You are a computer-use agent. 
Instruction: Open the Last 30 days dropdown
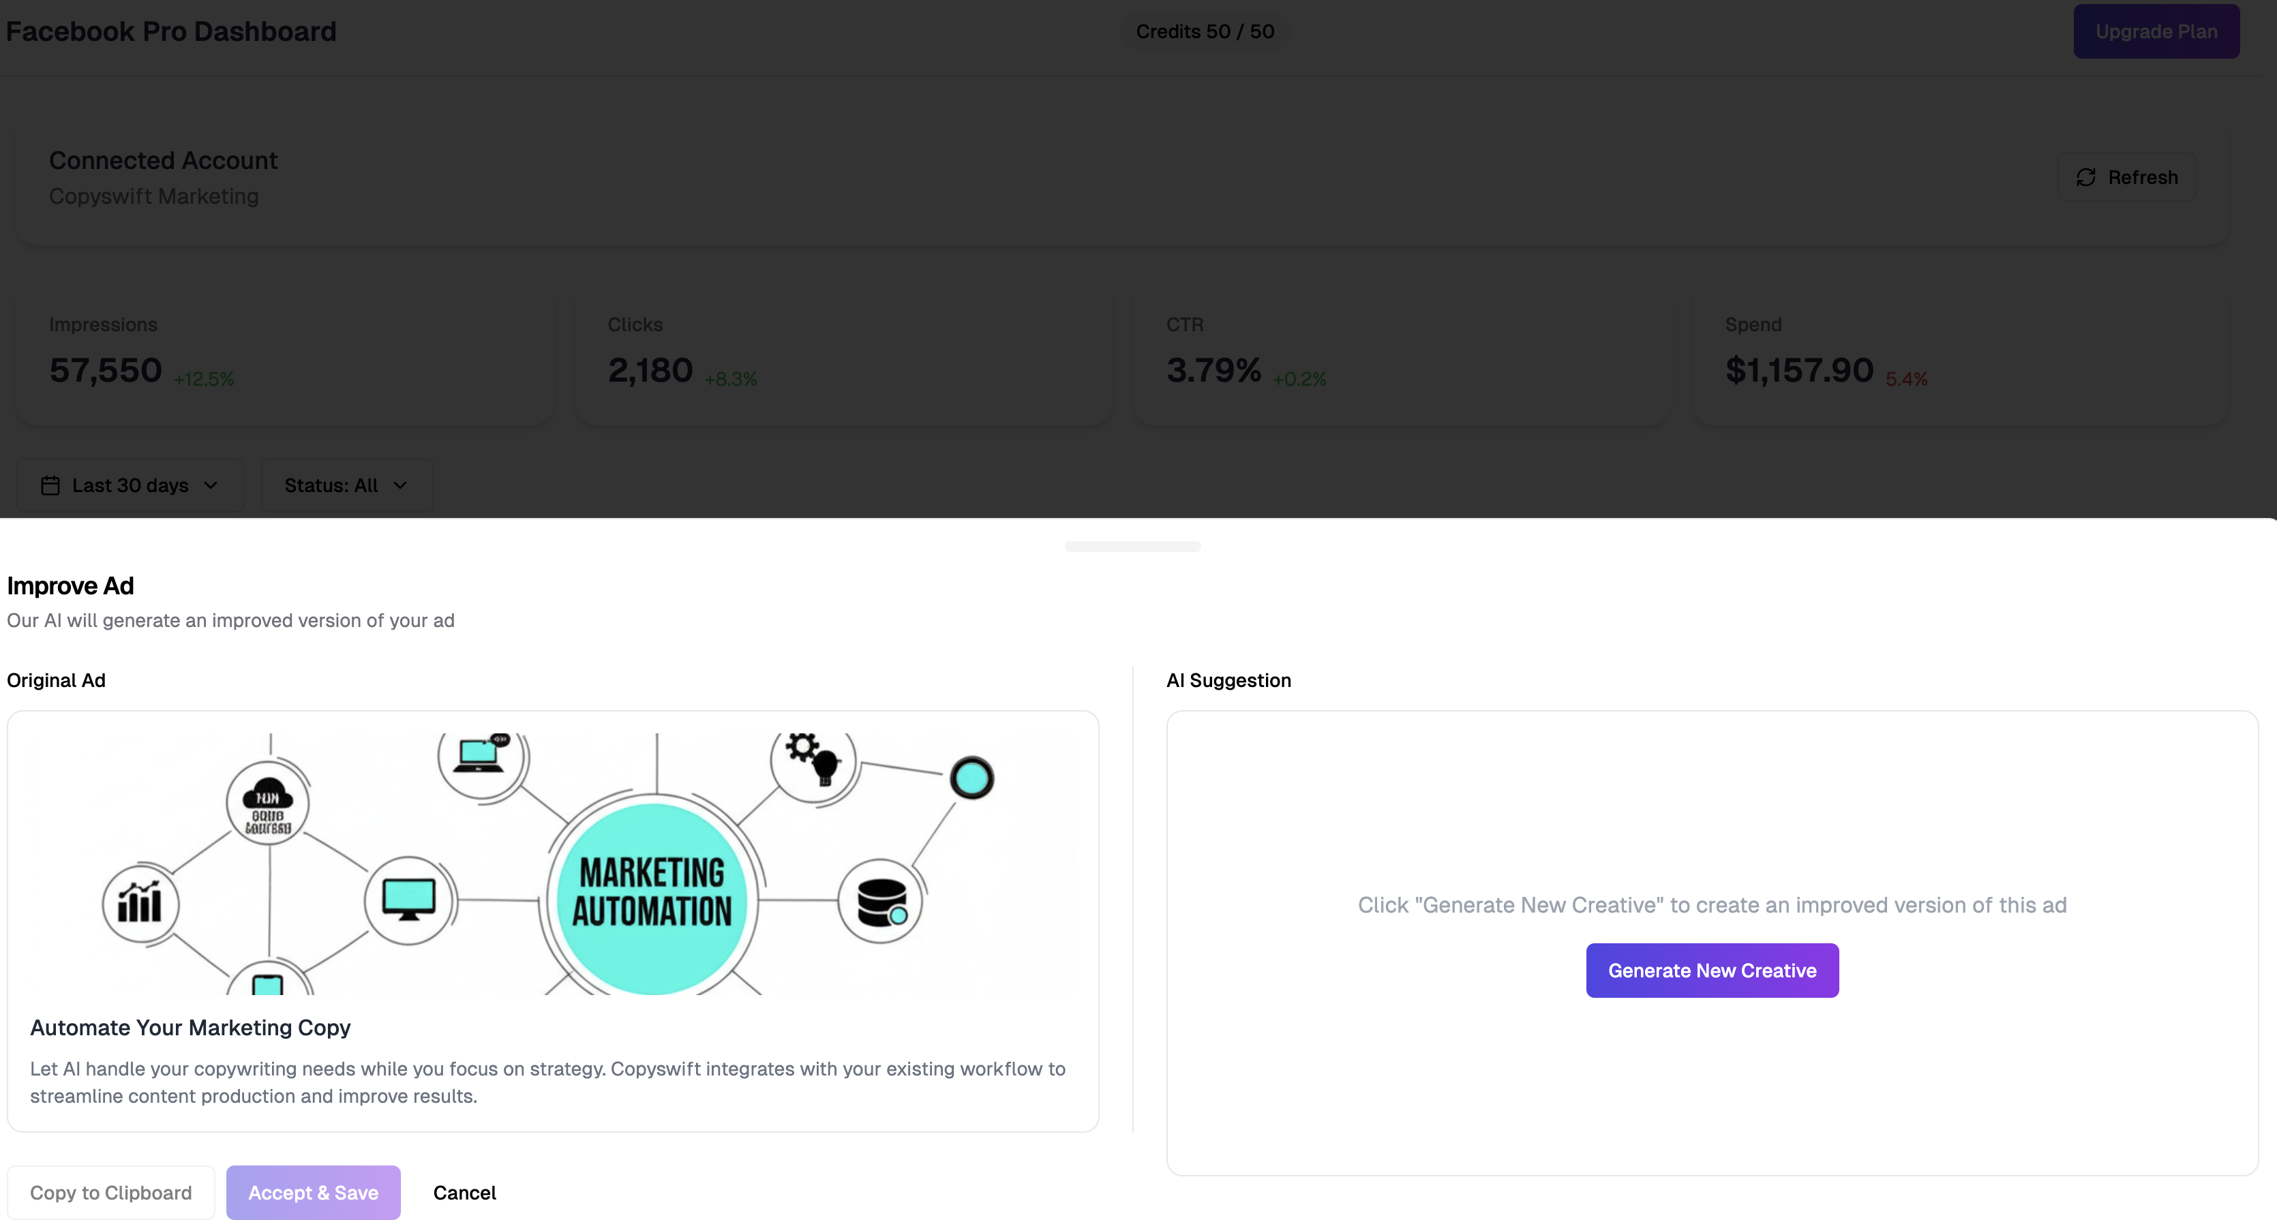(x=130, y=485)
